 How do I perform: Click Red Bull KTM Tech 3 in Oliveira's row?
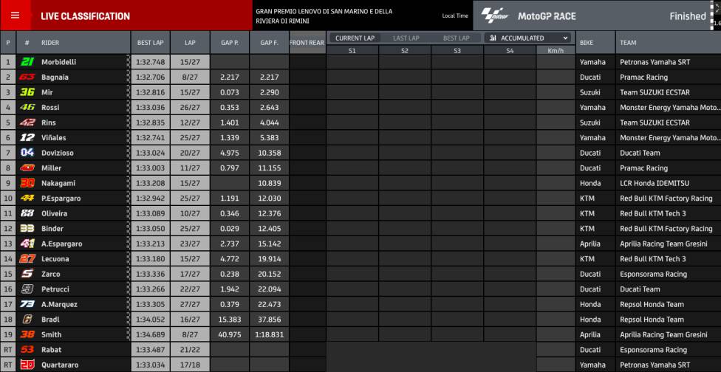click(653, 213)
